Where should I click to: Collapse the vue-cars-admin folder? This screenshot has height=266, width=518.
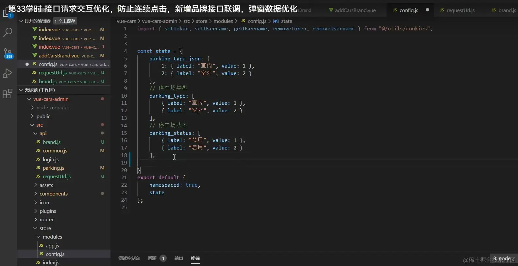coord(29,99)
